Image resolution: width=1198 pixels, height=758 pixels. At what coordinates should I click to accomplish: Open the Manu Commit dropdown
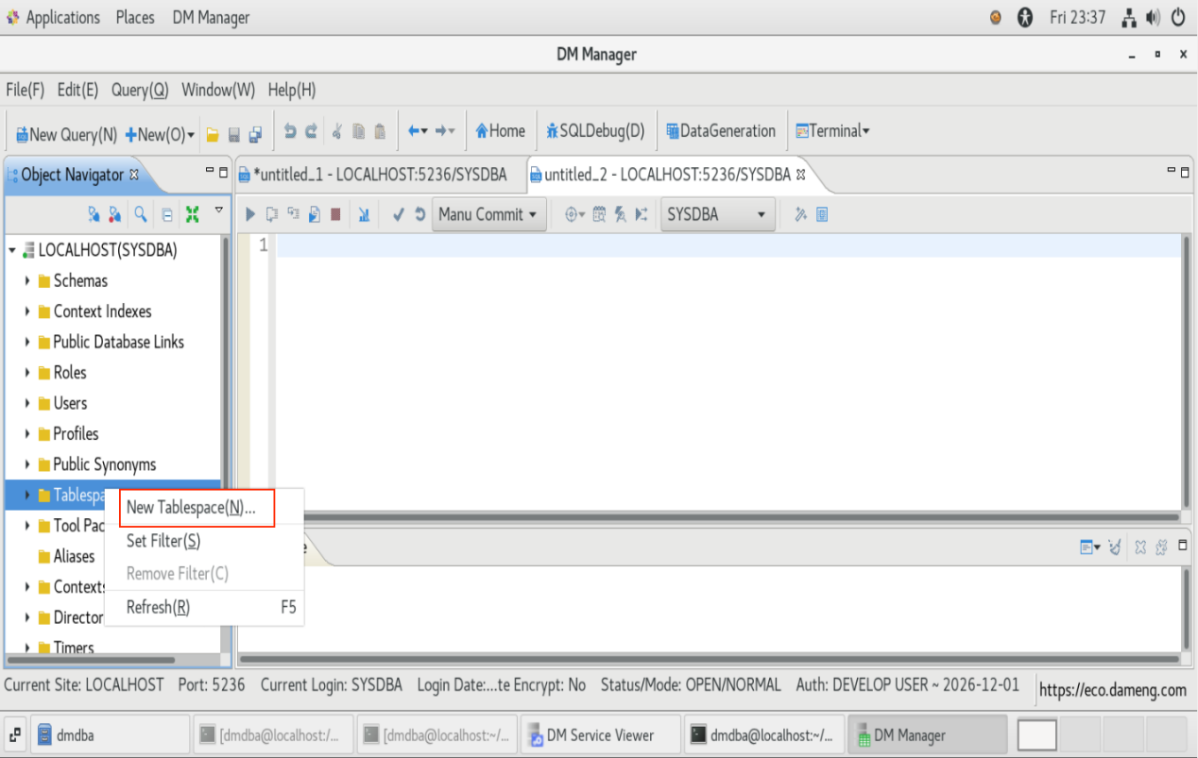coord(488,214)
